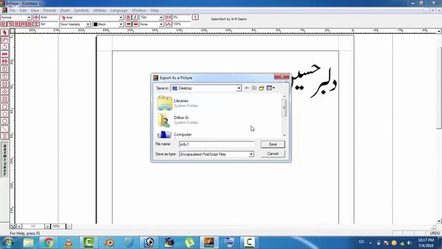Open the File menu
Image resolution: width=442 pixels, height=249 pixels.
[12, 10]
